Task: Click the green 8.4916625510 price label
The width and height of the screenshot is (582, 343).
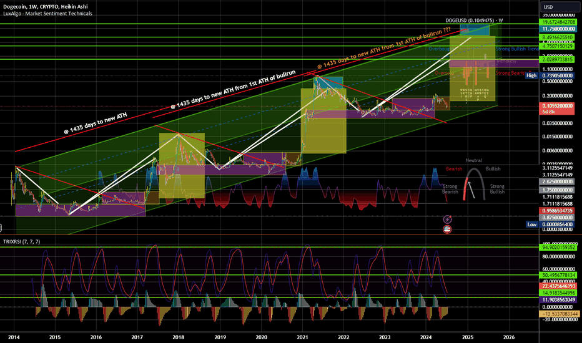Action: (x=558, y=38)
